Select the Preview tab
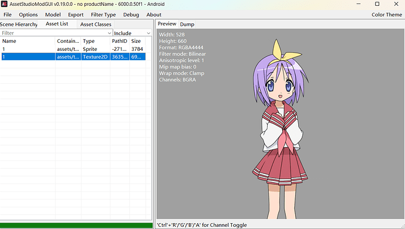Screen dimensions: 405x229 [x=167, y=23]
